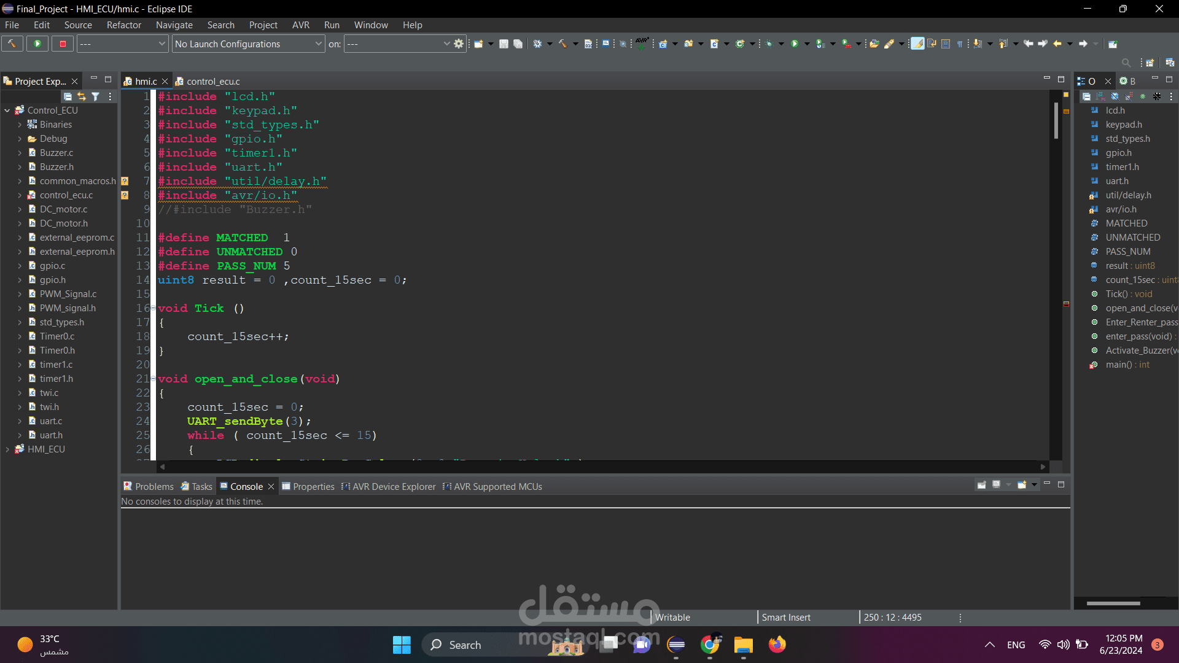Click the AVR upload to device icon
This screenshot has width=1179, height=663.
click(642, 43)
